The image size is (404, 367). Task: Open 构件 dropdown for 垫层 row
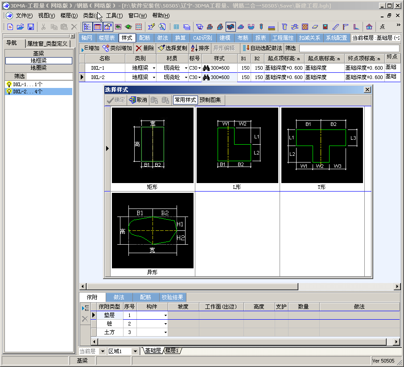click(165, 315)
